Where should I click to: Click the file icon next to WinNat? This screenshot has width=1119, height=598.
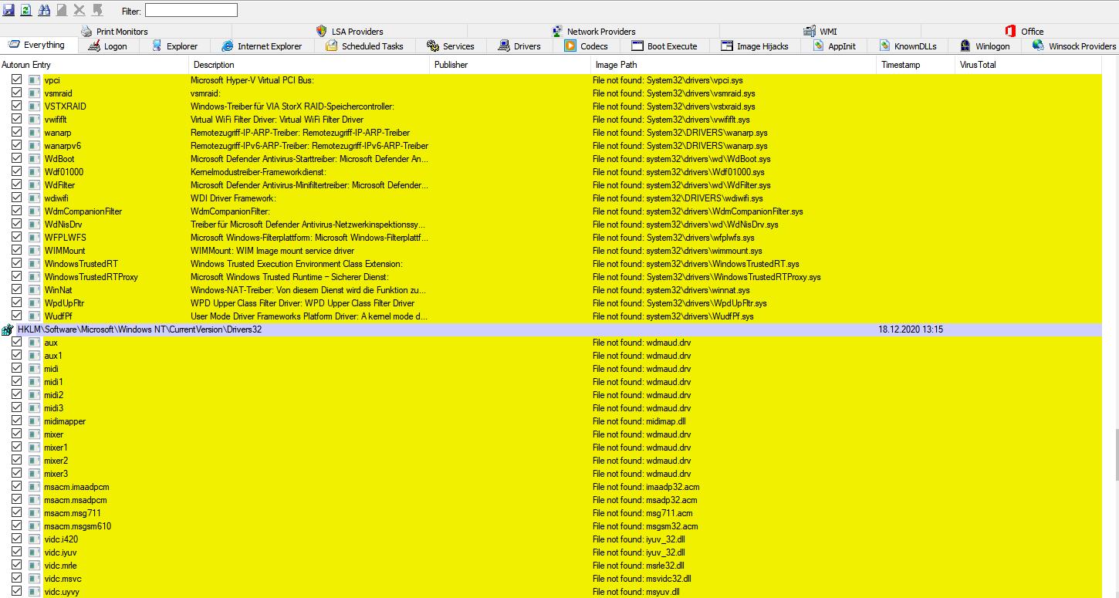34,290
